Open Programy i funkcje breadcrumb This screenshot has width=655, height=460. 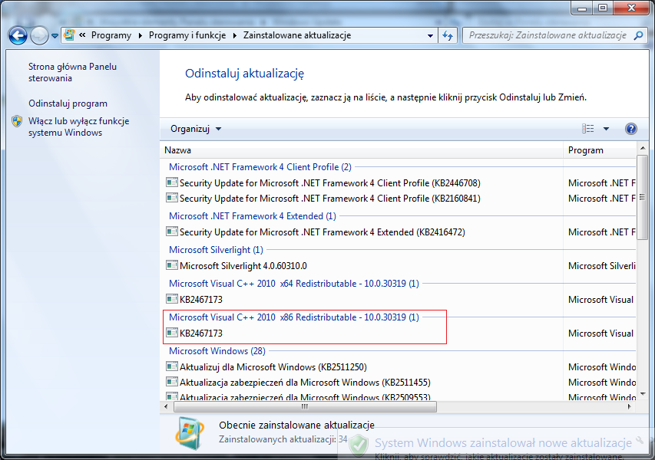(x=187, y=35)
